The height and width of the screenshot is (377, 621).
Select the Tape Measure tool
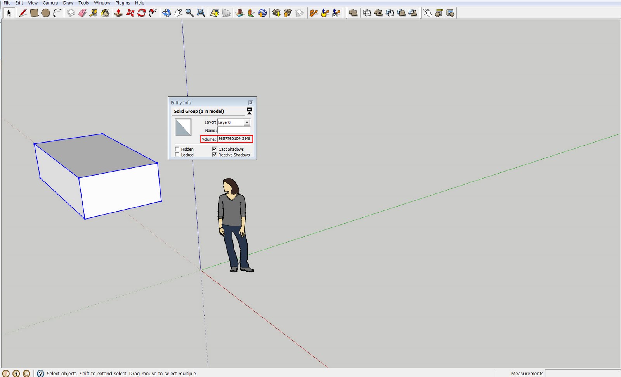point(93,12)
